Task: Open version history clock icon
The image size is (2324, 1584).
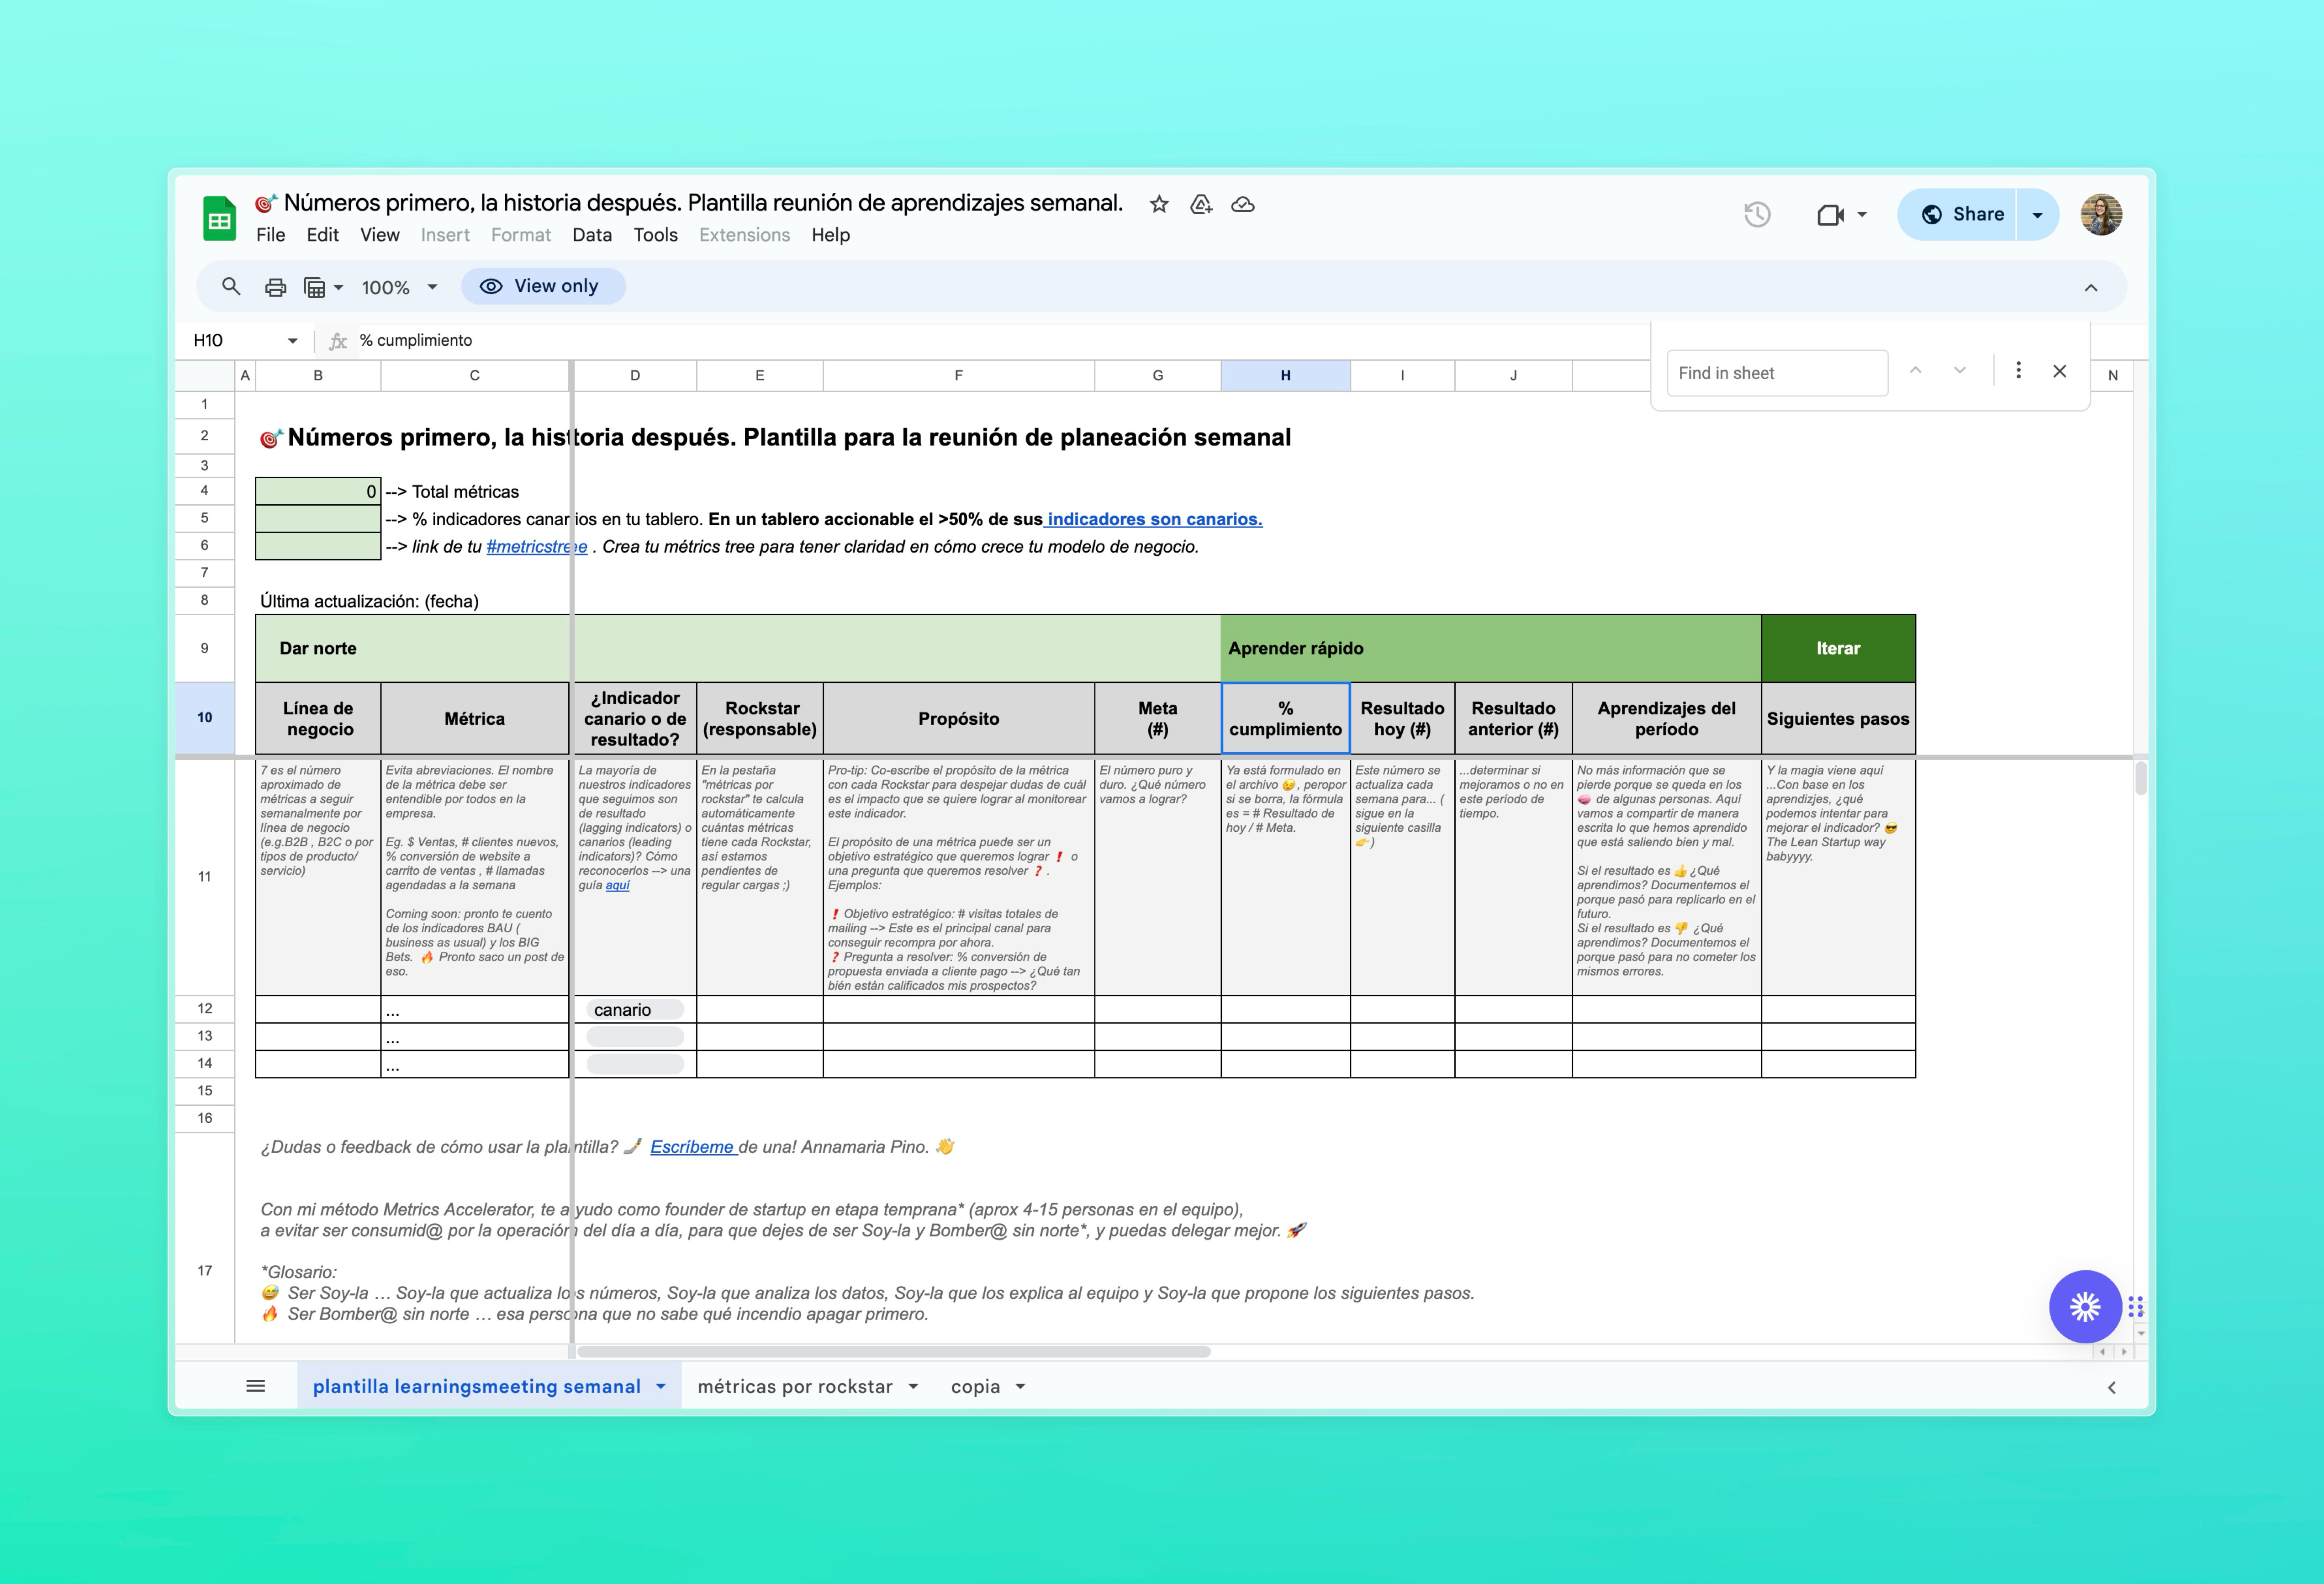Action: [x=1757, y=214]
